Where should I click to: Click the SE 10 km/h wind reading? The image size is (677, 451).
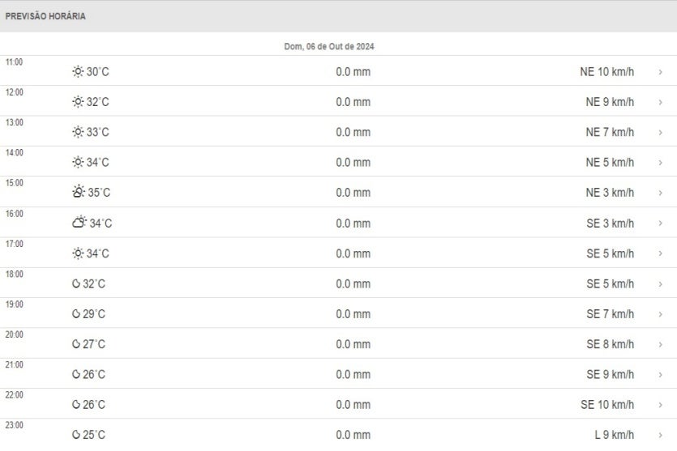tap(606, 405)
